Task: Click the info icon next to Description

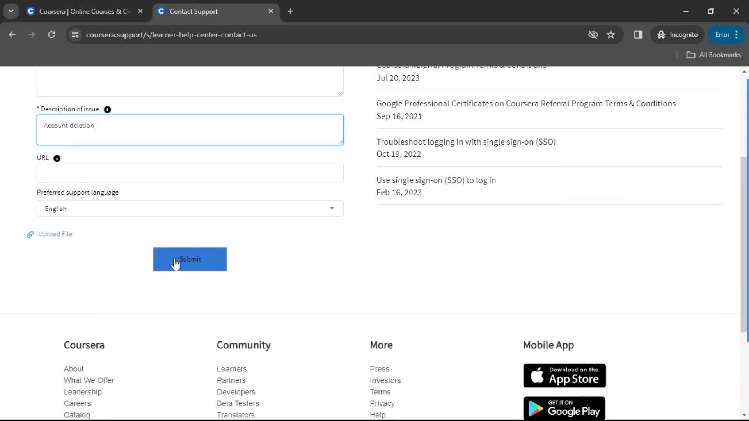Action: (108, 110)
